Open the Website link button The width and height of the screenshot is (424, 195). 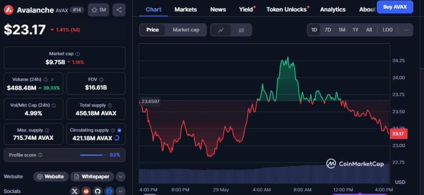click(51, 177)
